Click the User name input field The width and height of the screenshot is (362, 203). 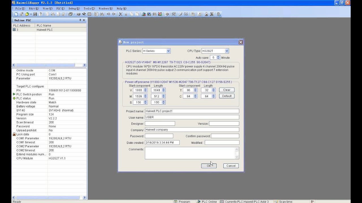tap(192, 117)
